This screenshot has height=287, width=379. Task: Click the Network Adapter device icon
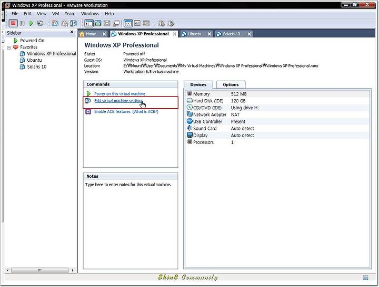pyautogui.click(x=189, y=114)
